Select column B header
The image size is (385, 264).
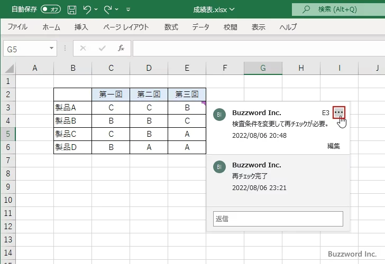73,68
